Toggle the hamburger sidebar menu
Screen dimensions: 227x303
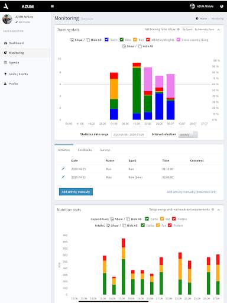click(52, 6)
